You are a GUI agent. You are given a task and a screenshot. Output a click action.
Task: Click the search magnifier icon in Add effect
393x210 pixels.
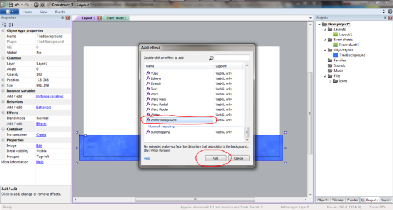click(212, 58)
